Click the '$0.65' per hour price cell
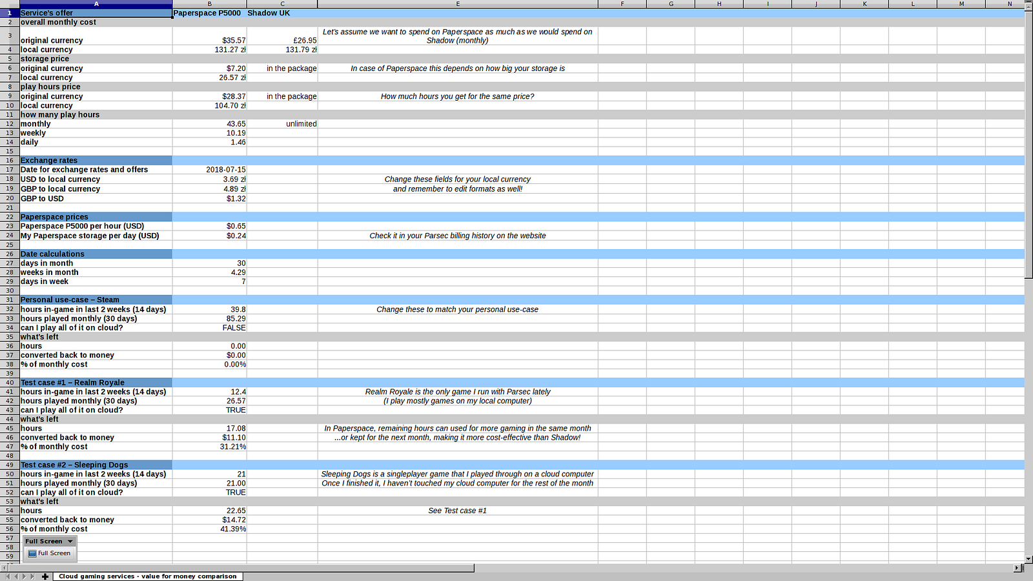The height and width of the screenshot is (581, 1033). (209, 226)
